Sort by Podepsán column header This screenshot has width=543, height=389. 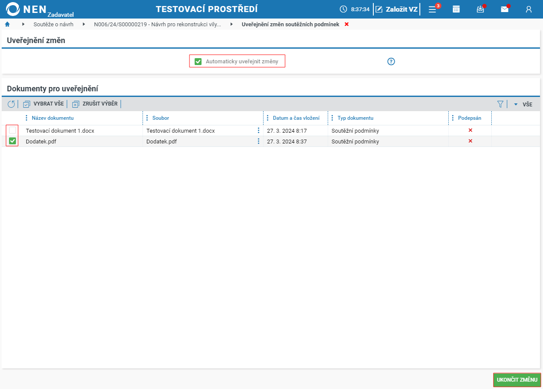point(470,118)
